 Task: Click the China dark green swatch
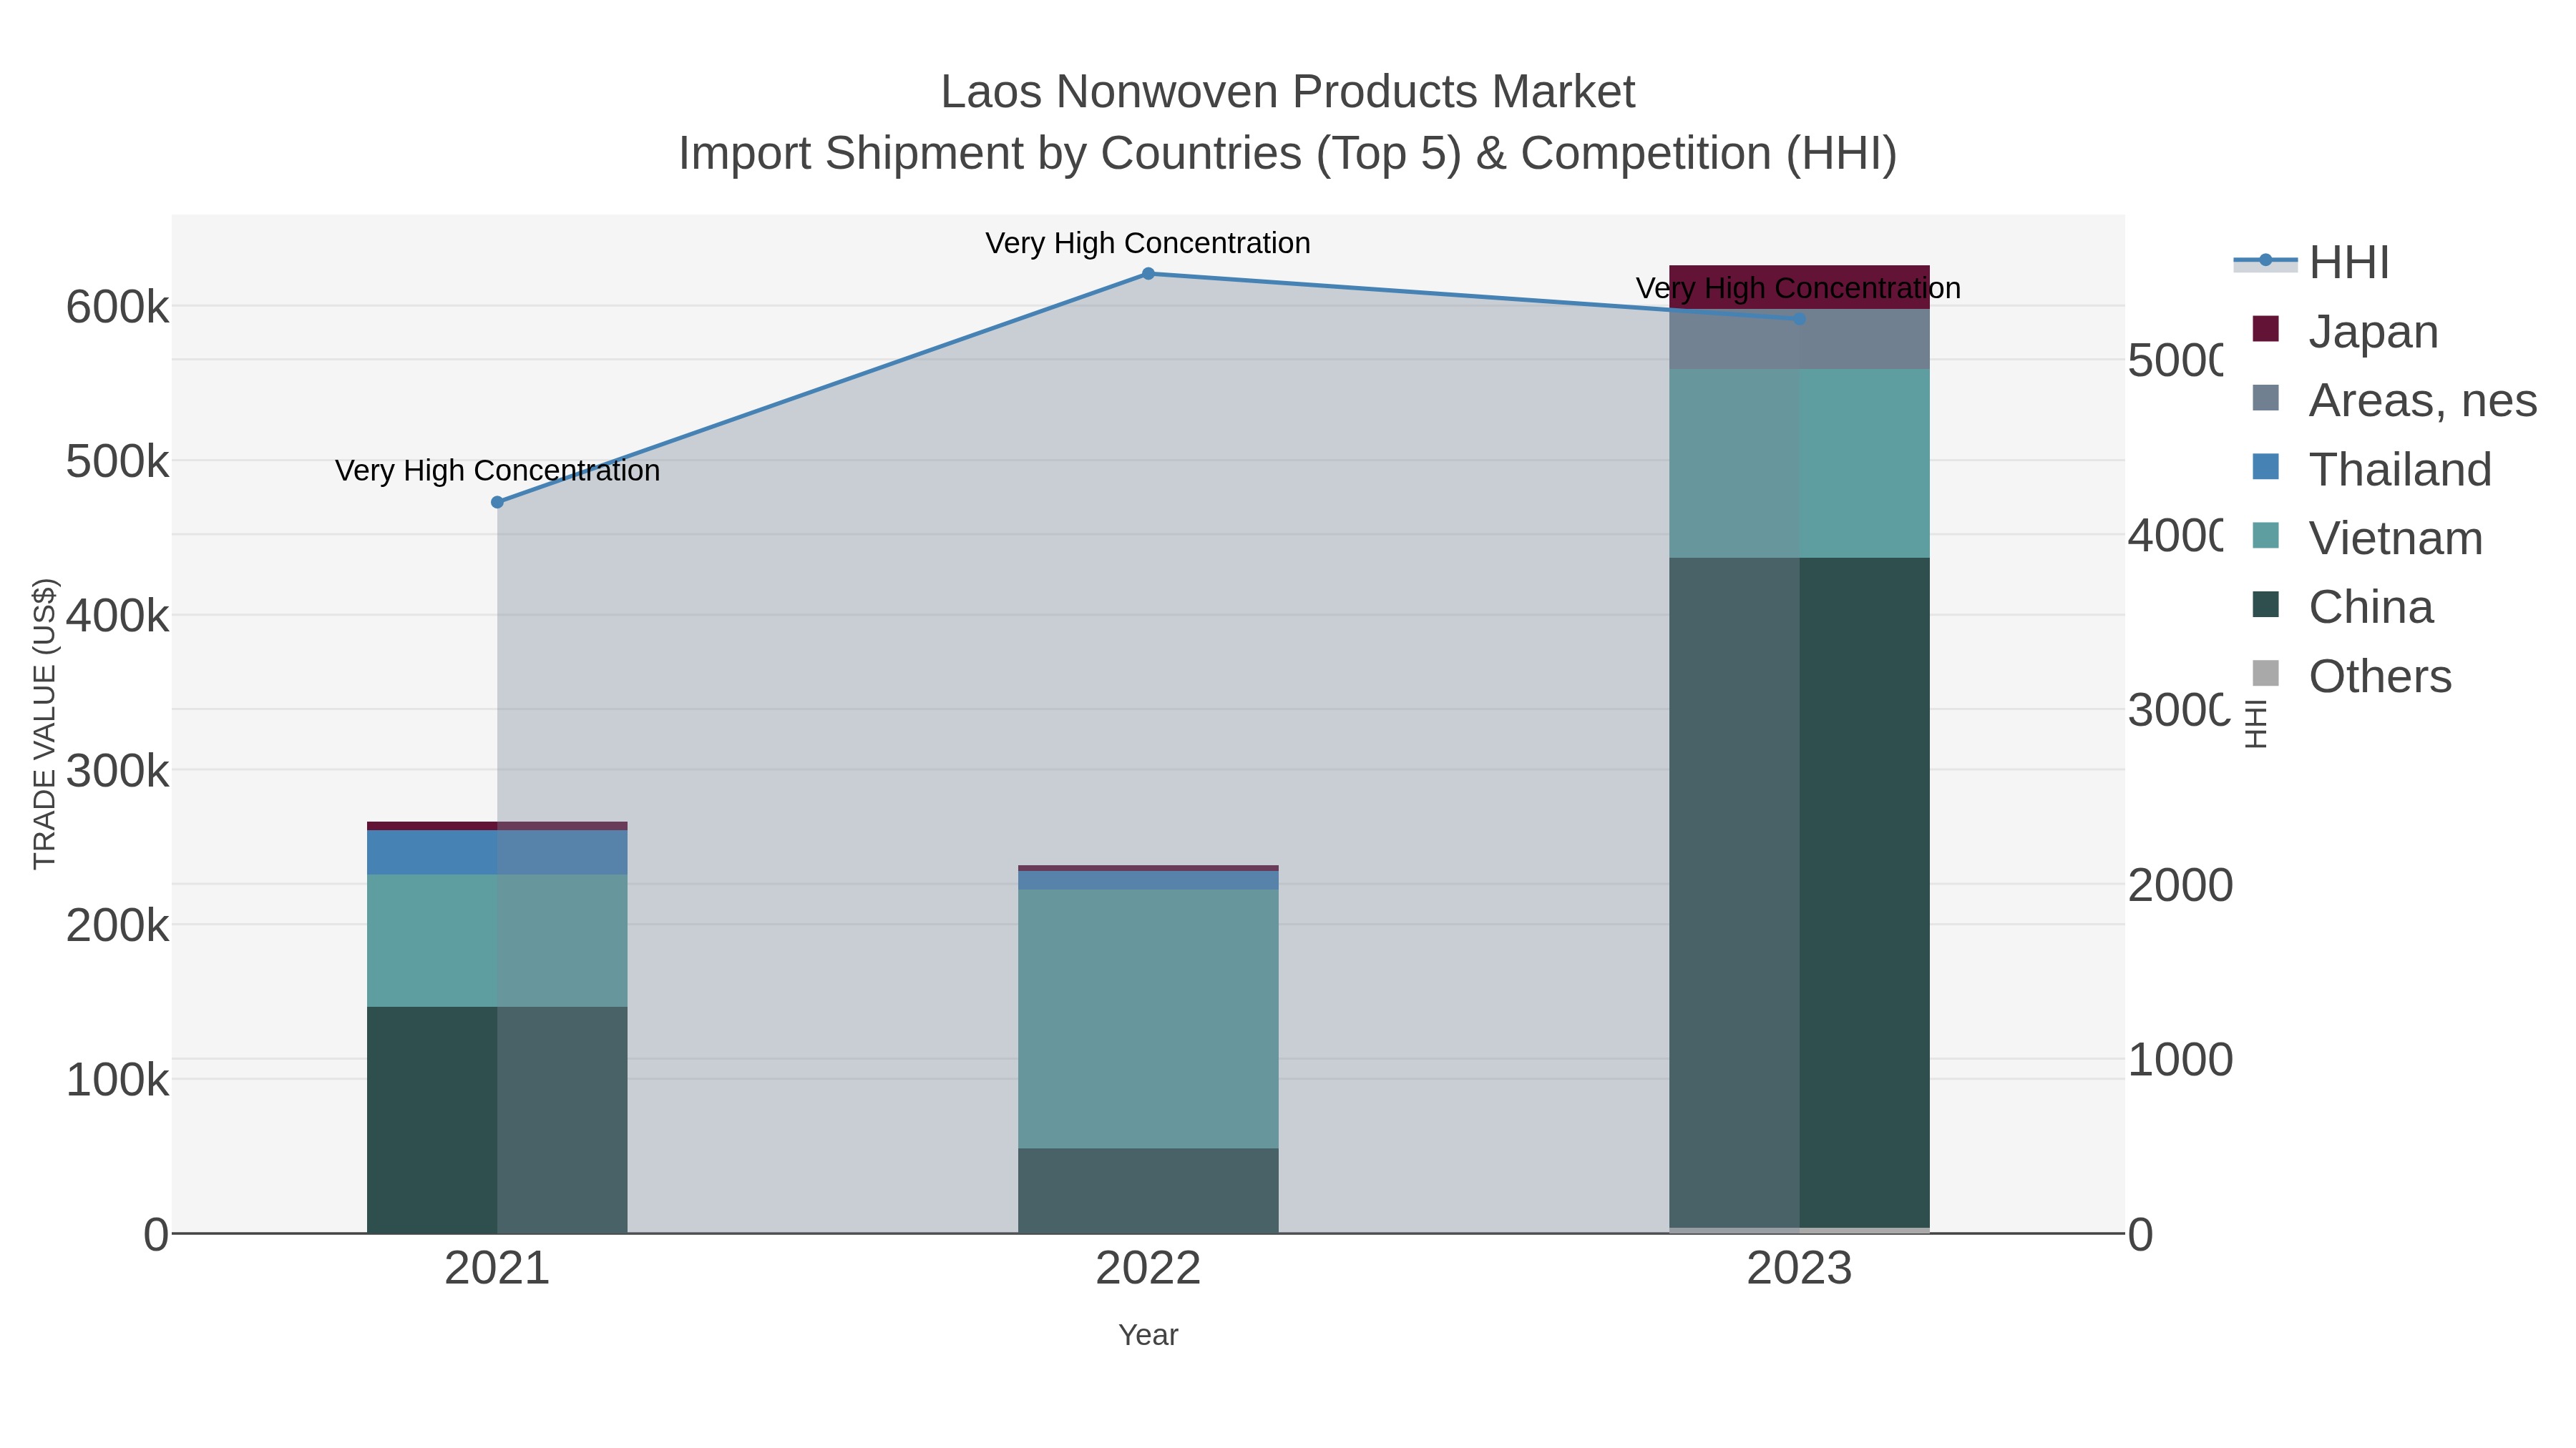tap(2265, 604)
